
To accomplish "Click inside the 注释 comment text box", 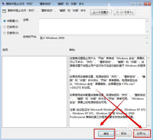I will click(92, 26).
